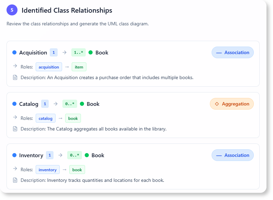Click the 0..* multiplicity badge for Catalog
This screenshot has height=200, width=273.
pos(70,104)
